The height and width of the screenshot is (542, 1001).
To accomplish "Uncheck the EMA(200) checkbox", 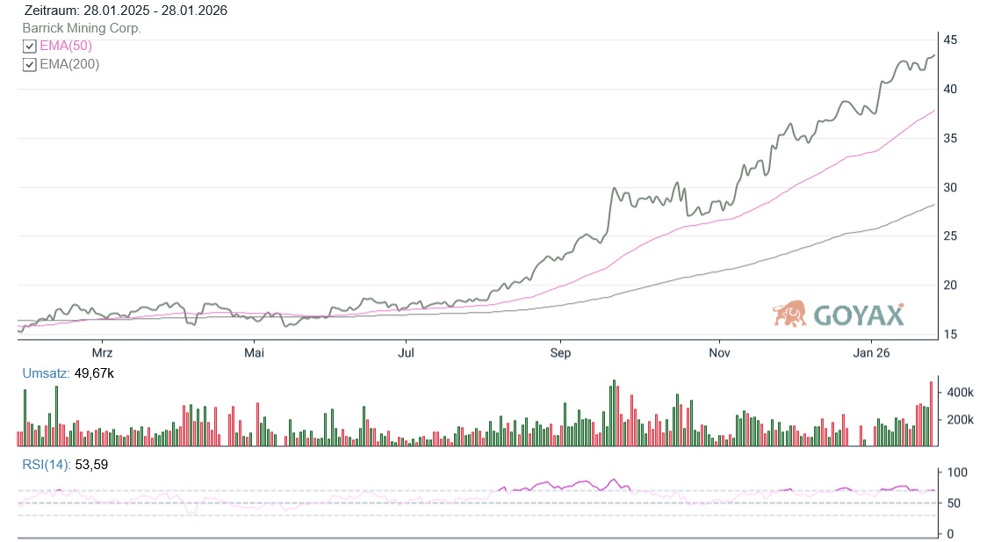I will point(30,64).
